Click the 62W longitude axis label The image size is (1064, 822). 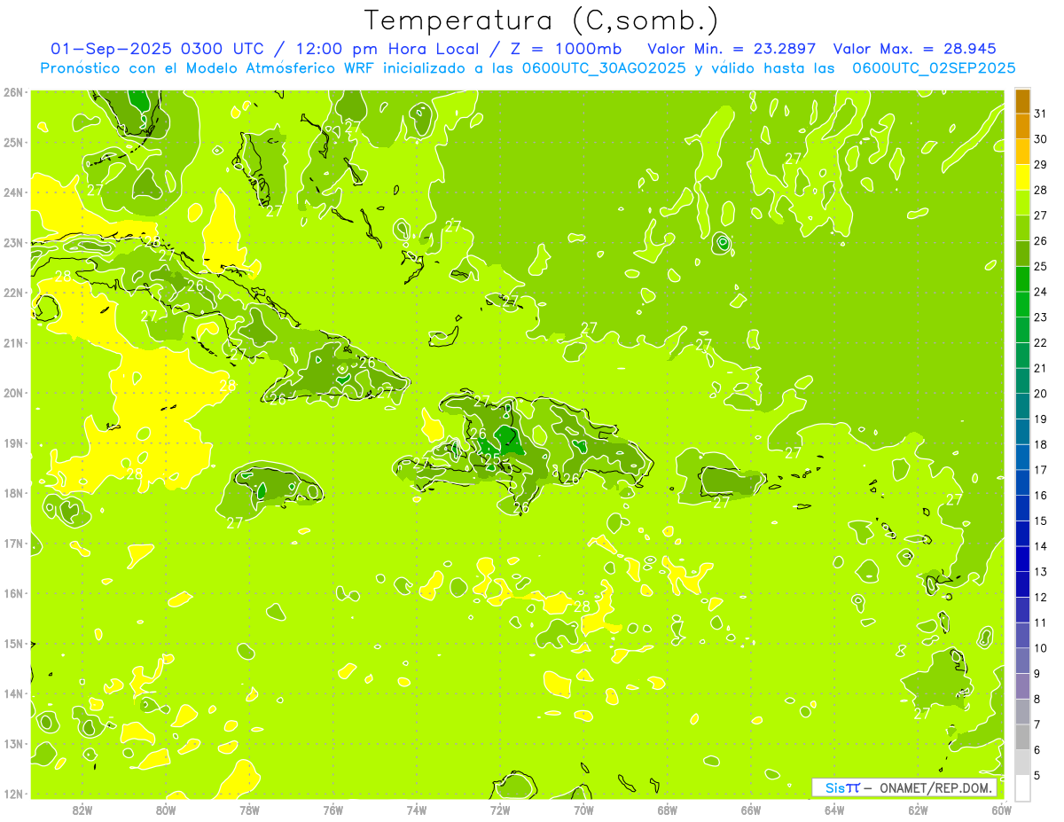pos(918,810)
